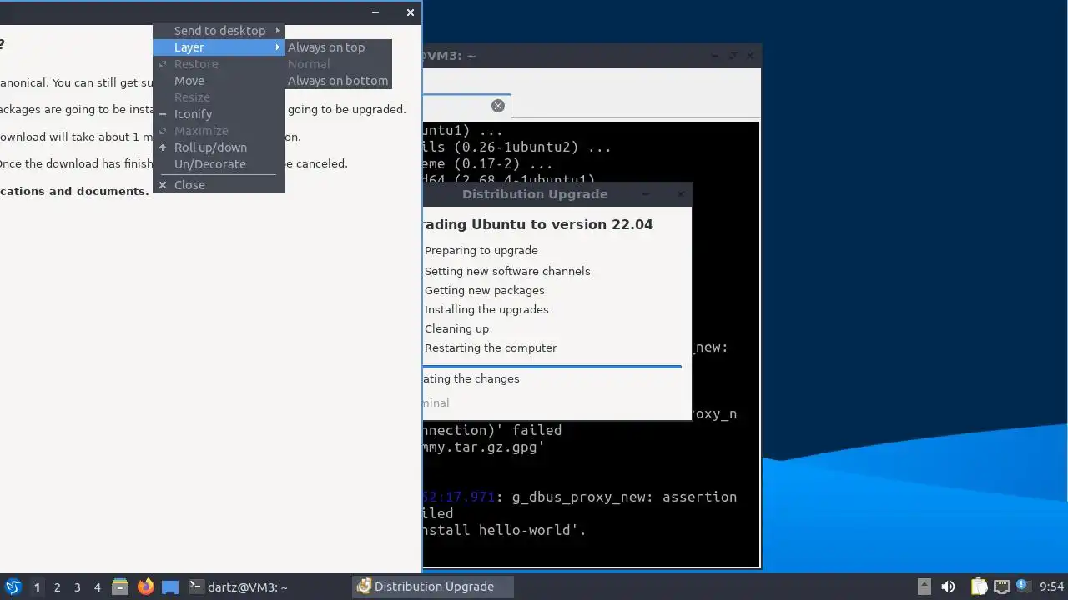The width and height of the screenshot is (1068, 600).
Task: Select Always on top layer option
Action: pos(338,47)
